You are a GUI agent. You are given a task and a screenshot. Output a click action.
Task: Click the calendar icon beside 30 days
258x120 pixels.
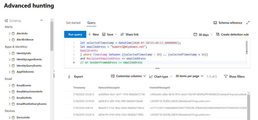tap(195, 34)
